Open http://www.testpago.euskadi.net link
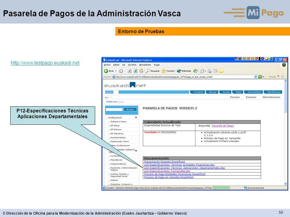 tap(45, 63)
